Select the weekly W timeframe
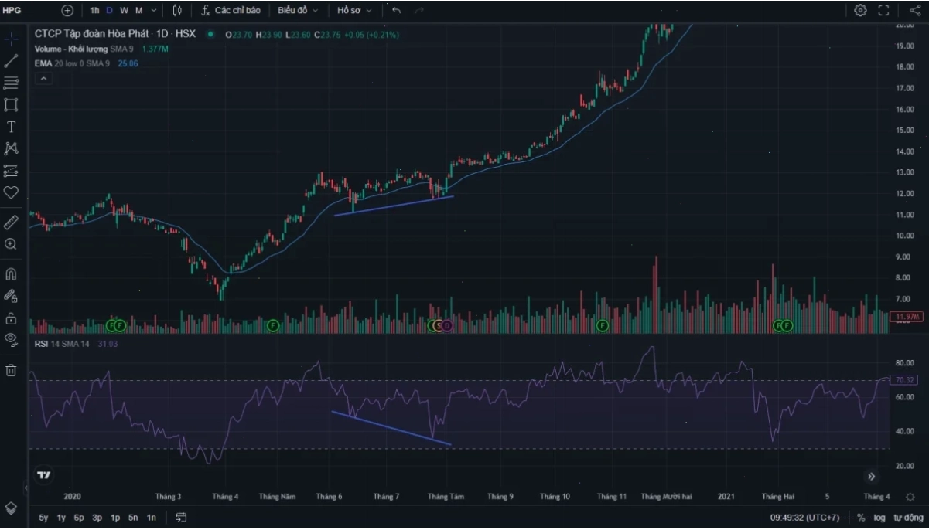The width and height of the screenshot is (929, 530). [124, 11]
